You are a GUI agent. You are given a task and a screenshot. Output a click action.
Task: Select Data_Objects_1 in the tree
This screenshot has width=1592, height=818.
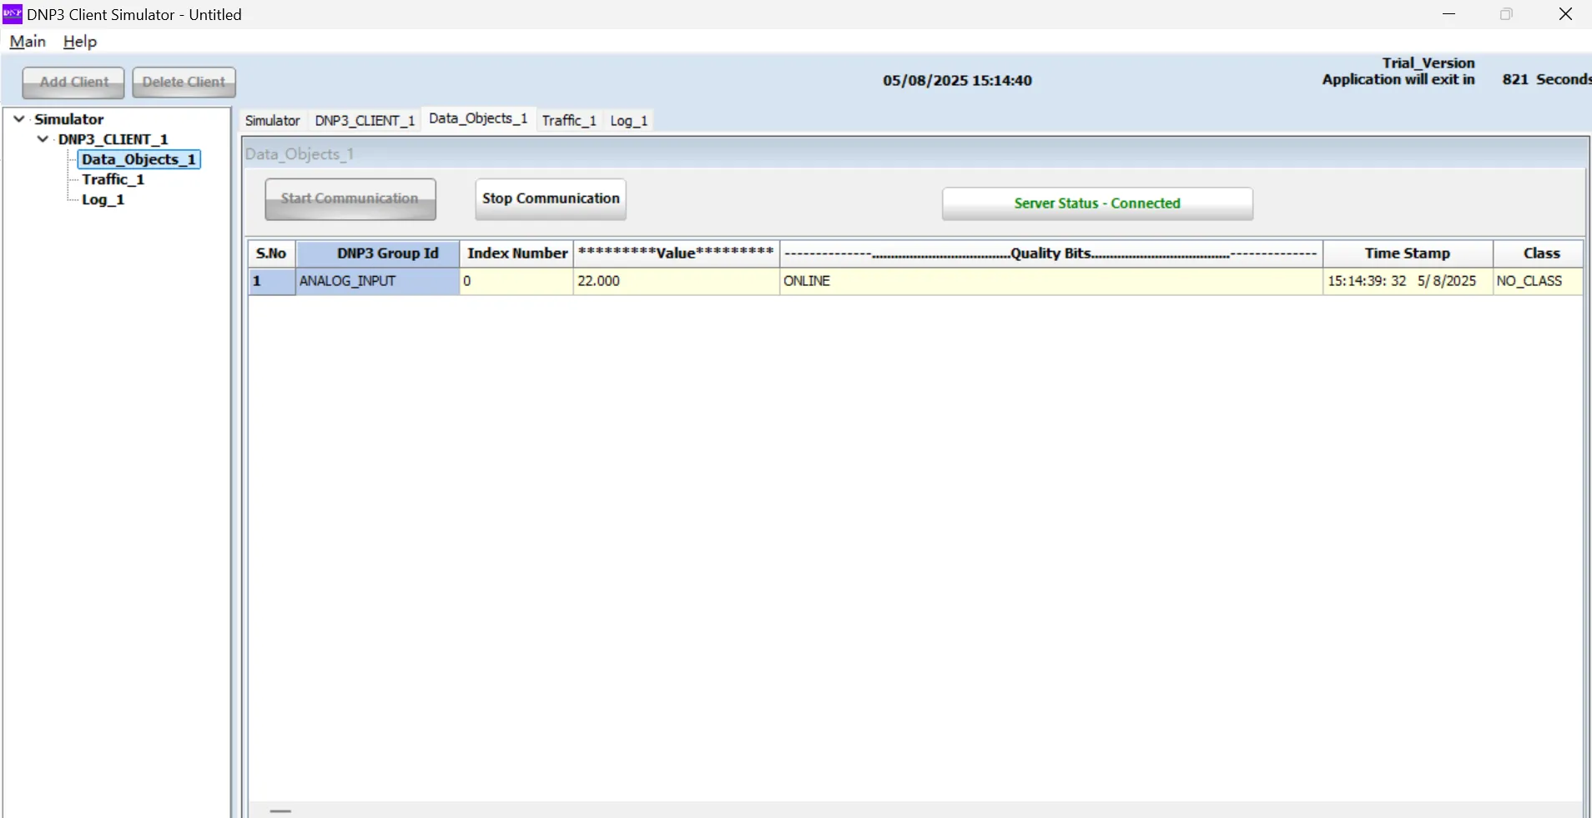pos(139,159)
